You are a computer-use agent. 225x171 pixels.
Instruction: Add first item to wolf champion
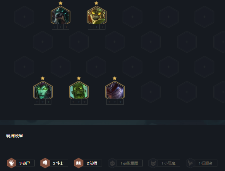click(x=55, y=27)
